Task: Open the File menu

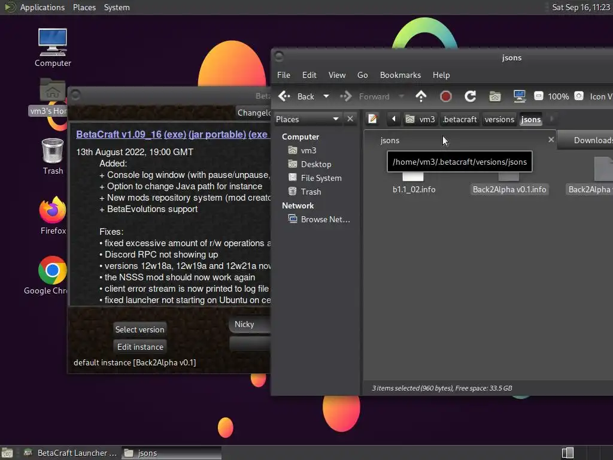Action: [283, 75]
